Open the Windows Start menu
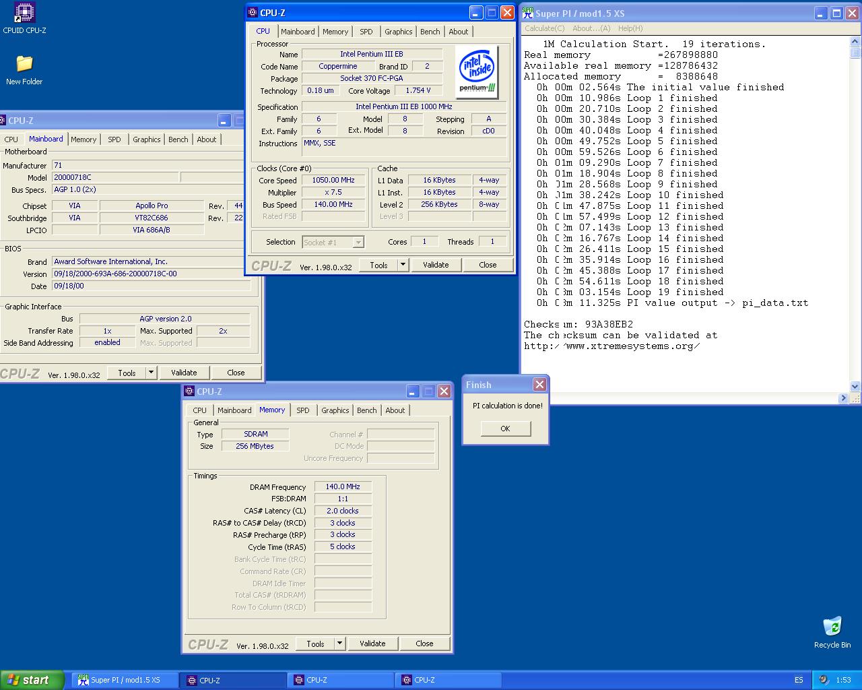 click(x=32, y=680)
